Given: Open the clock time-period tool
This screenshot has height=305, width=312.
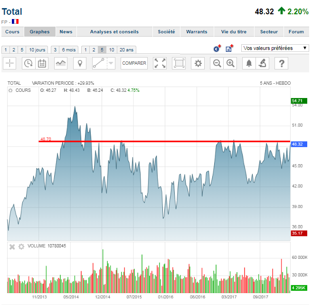Looking at the screenshot, I should (28, 63).
